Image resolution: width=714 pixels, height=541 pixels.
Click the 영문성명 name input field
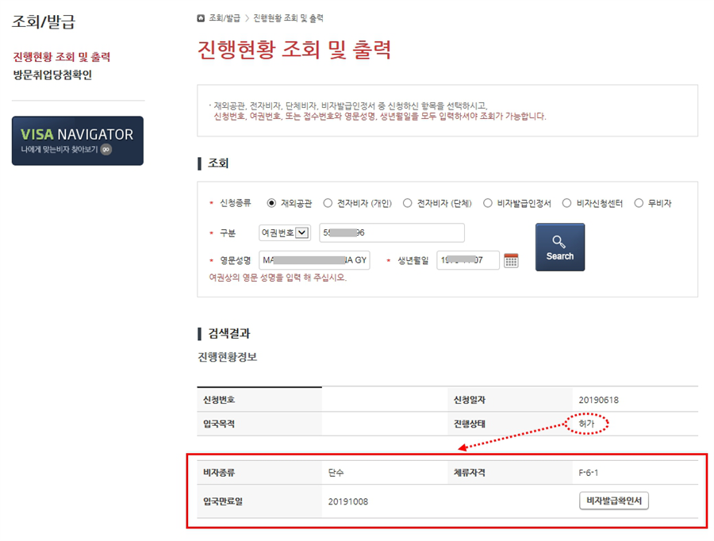(x=314, y=260)
